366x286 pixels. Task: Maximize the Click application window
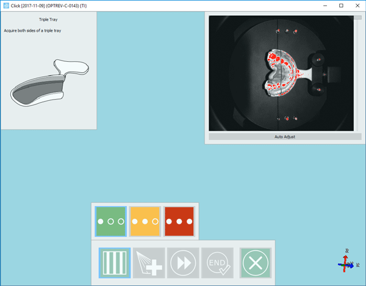(340, 5)
